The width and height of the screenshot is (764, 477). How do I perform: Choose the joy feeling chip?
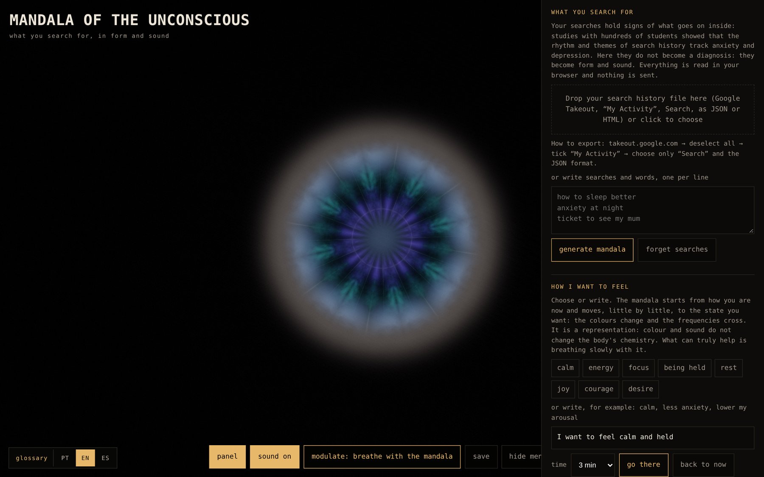(563, 389)
